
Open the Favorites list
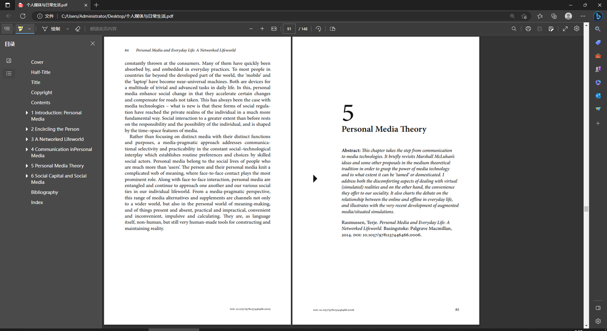[x=540, y=16]
